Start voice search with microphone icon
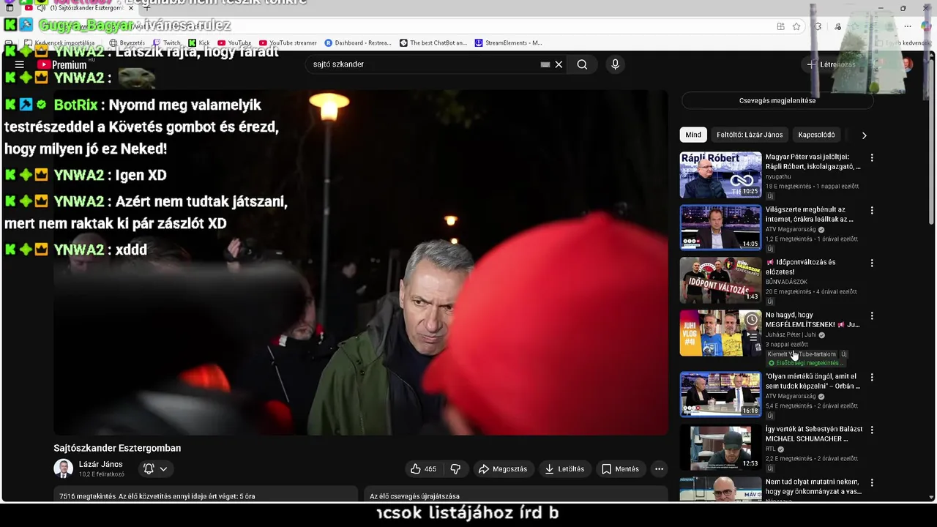The width and height of the screenshot is (937, 527). [615, 64]
